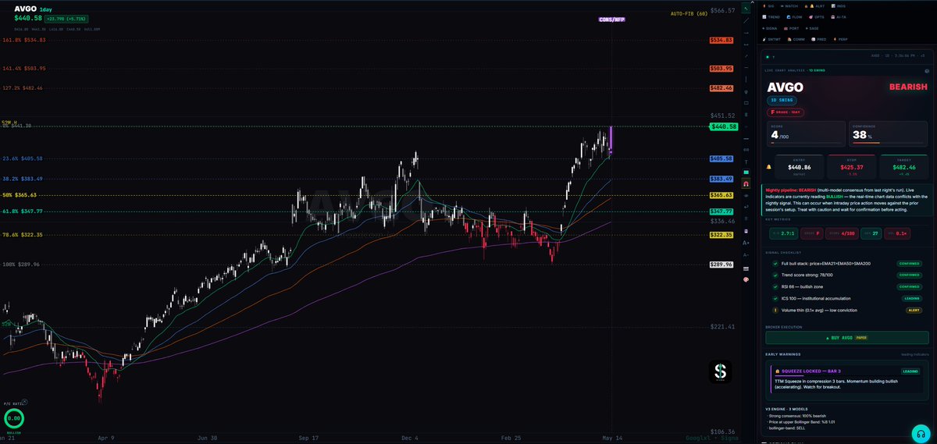The image size is (937, 444).
Task: Toggle drawings visibility eye icon
Action: click(746, 196)
